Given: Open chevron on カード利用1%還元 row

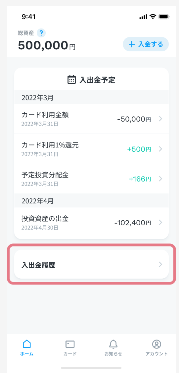Looking at the screenshot, I should pos(160,149).
